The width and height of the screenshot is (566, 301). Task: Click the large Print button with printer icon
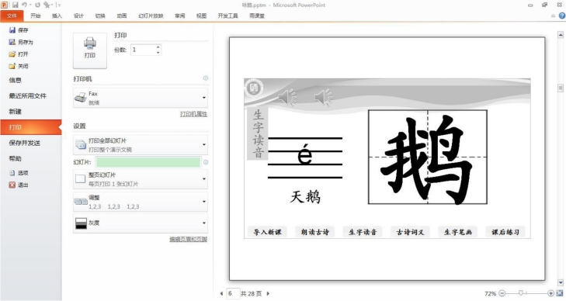(x=90, y=50)
